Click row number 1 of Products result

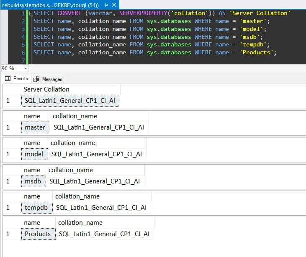[x=8, y=234]
